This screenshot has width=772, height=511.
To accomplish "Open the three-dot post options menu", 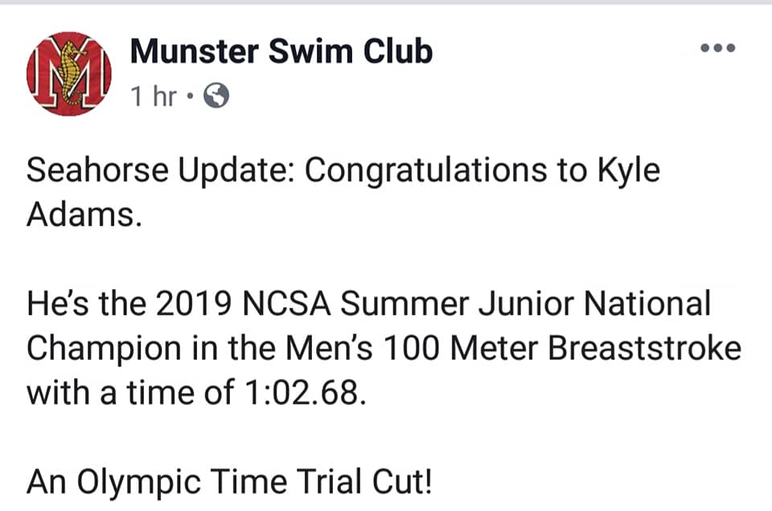I will tap(718, 47).
